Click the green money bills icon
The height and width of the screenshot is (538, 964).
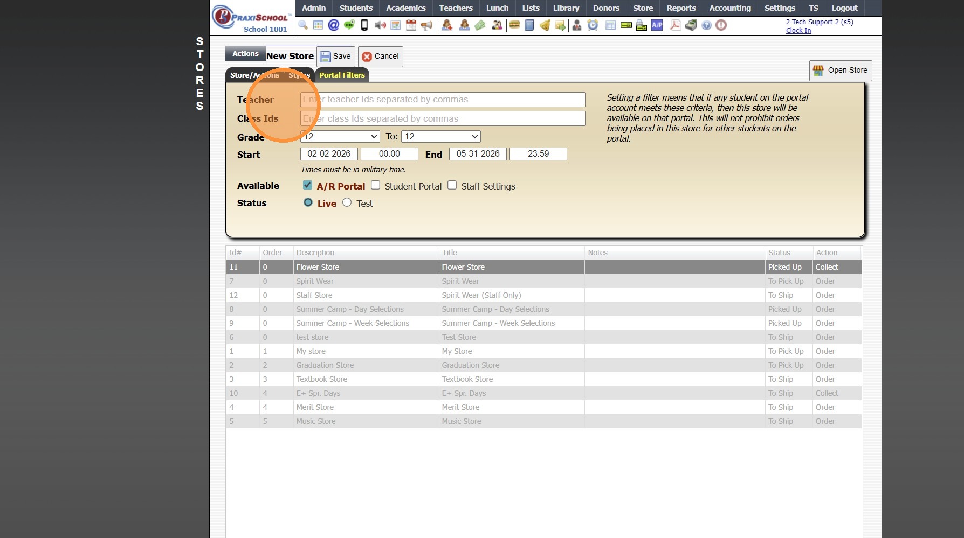480,25
